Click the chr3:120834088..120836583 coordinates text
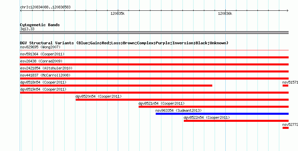The image size is (298, 151). [x=45, y=7]
